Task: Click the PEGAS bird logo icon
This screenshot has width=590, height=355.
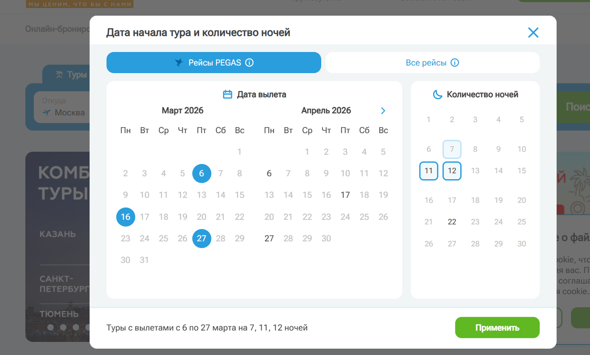Action: point(179,63)
